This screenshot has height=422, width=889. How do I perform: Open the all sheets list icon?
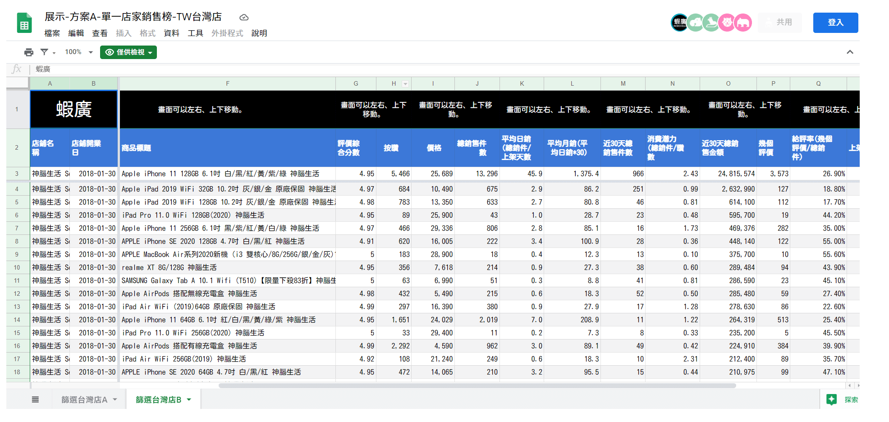click(x=35, y=399)
